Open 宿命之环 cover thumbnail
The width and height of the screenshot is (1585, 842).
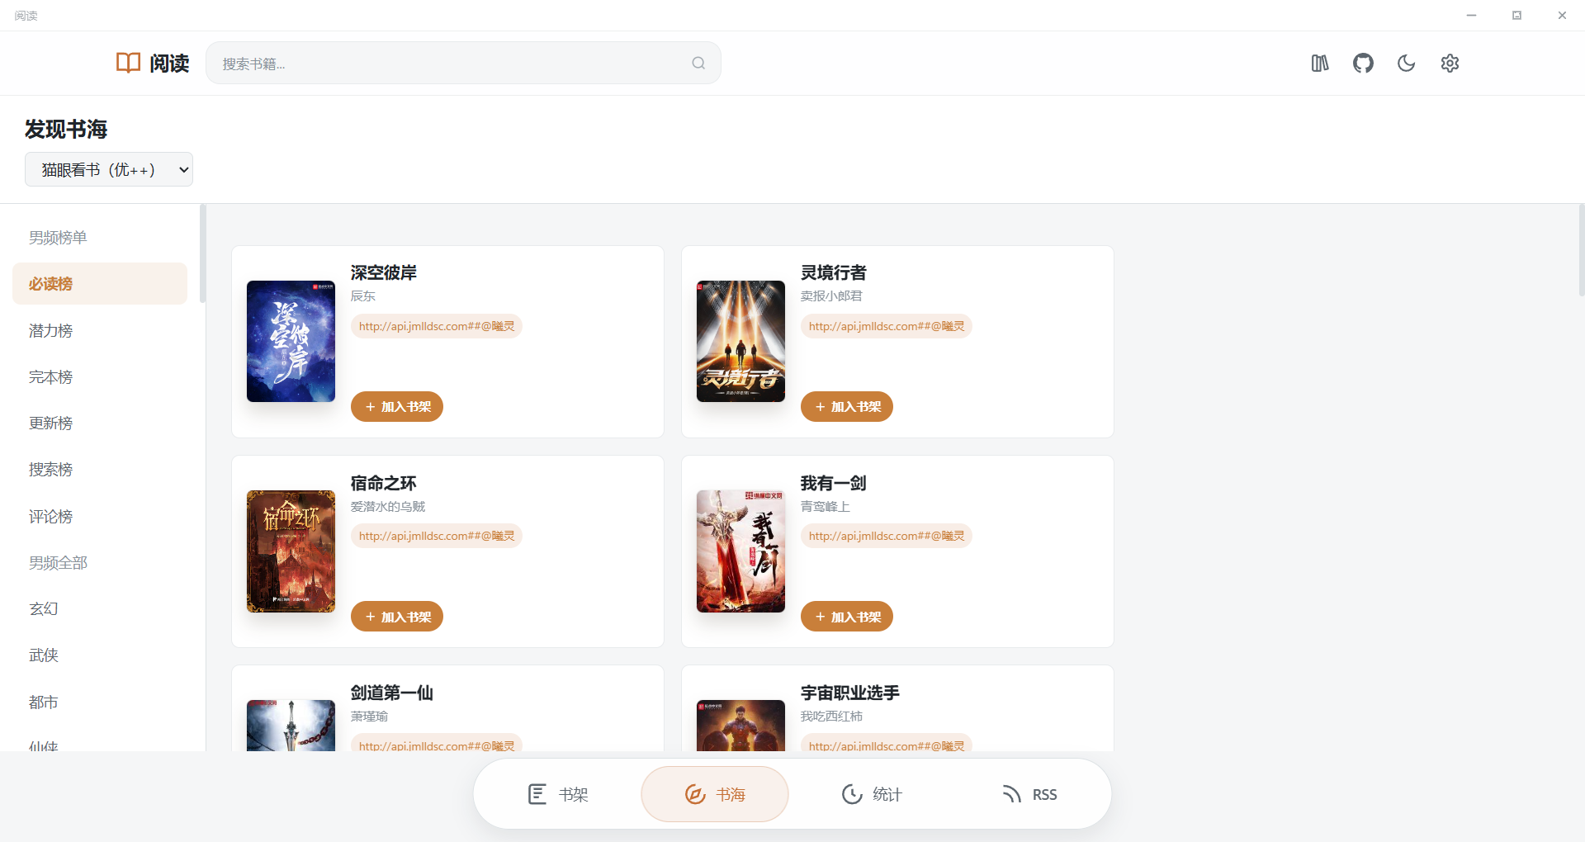291,551
